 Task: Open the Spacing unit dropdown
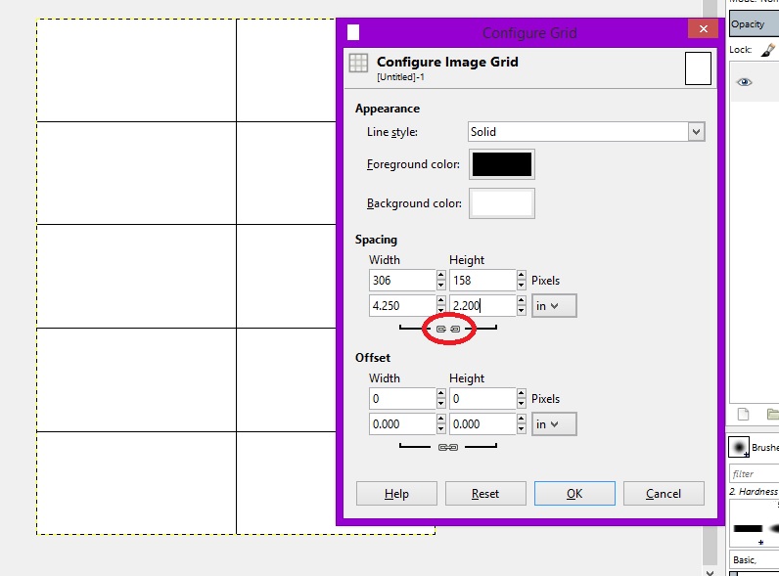click(x=554, y=306)
